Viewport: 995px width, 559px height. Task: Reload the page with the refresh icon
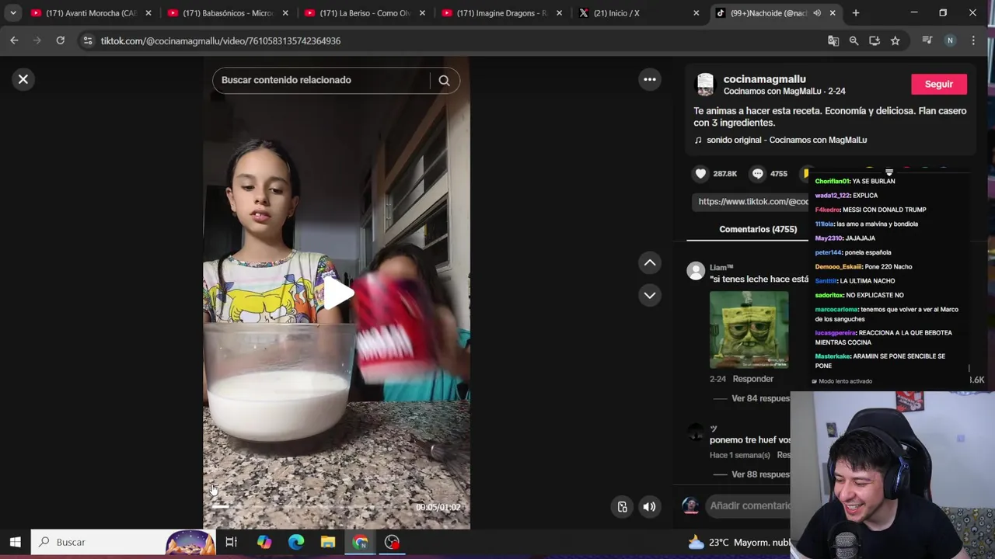point(60,40)
